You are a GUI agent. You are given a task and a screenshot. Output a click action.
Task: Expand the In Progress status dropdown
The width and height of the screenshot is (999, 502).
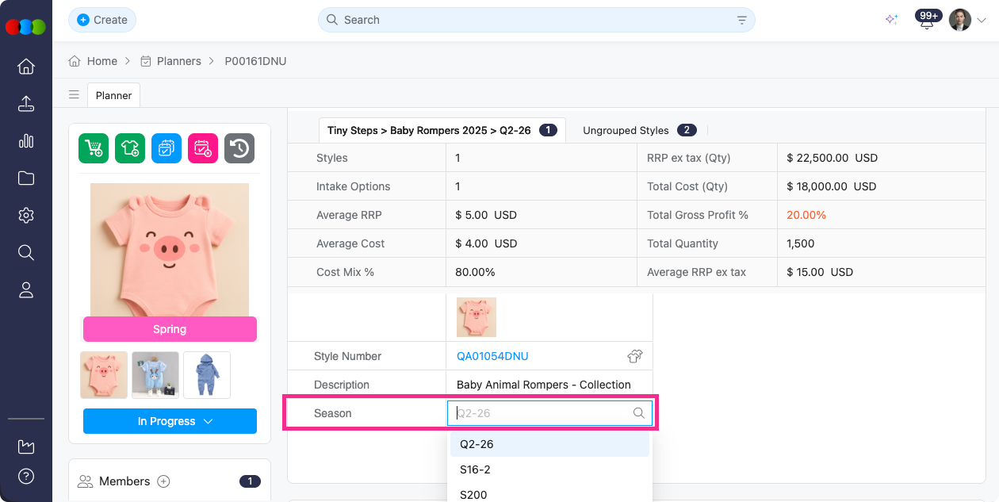170,421
